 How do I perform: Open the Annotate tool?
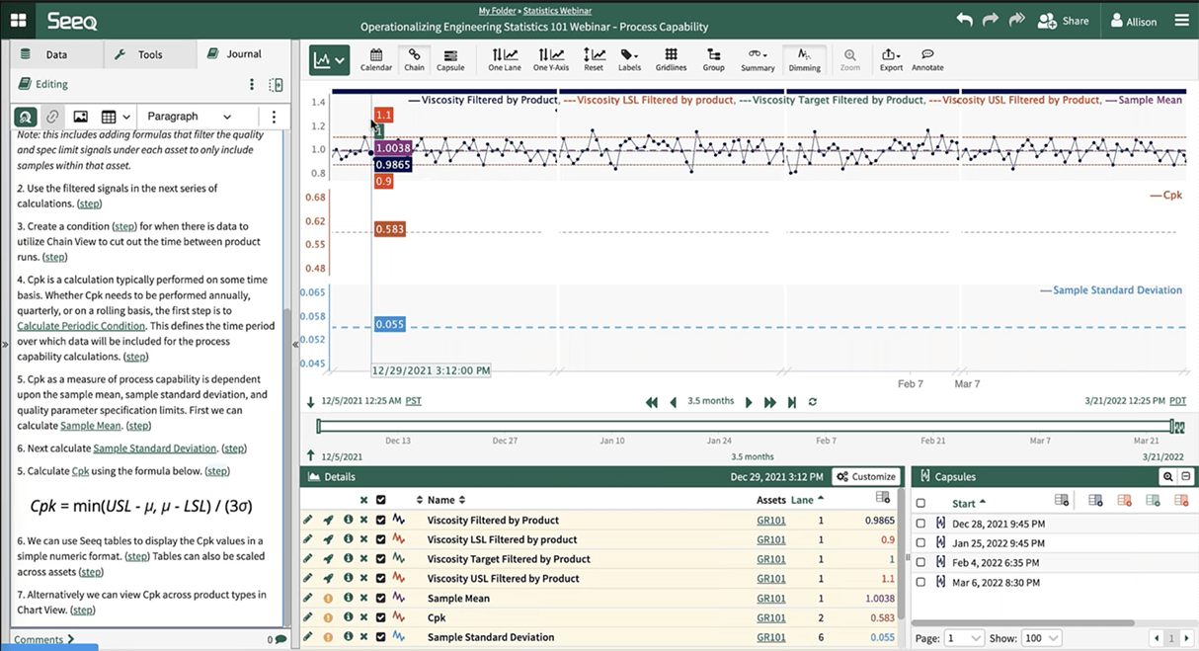(927, 60)
